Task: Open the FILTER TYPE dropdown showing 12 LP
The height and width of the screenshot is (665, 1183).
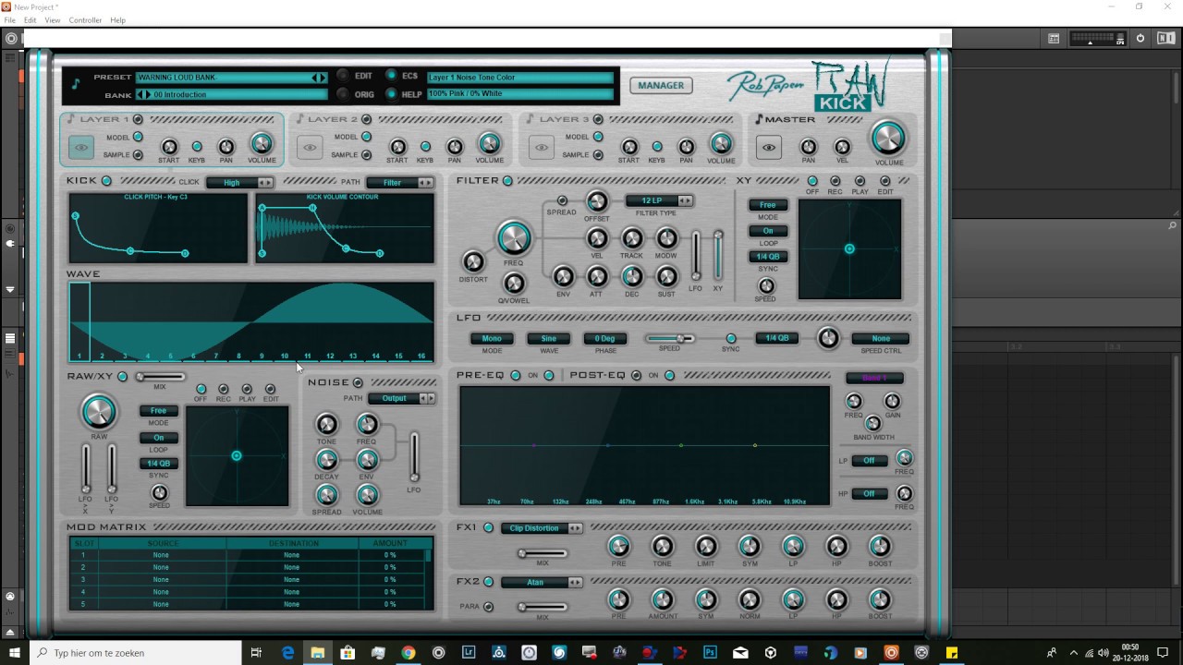Action: 659,200
